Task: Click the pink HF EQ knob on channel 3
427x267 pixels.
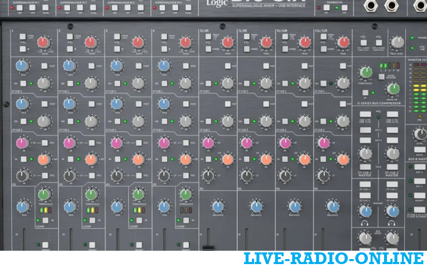Action: tap(116, 143)
